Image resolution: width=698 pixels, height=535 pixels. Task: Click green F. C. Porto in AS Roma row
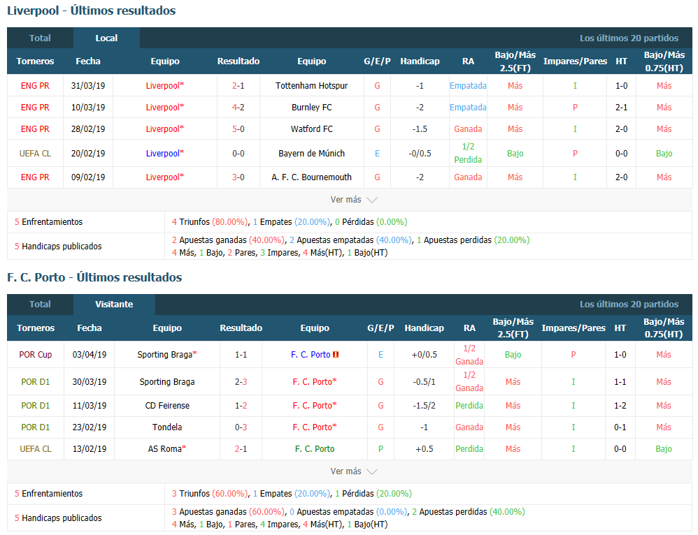pyautogui.click(x=315, y=448)
